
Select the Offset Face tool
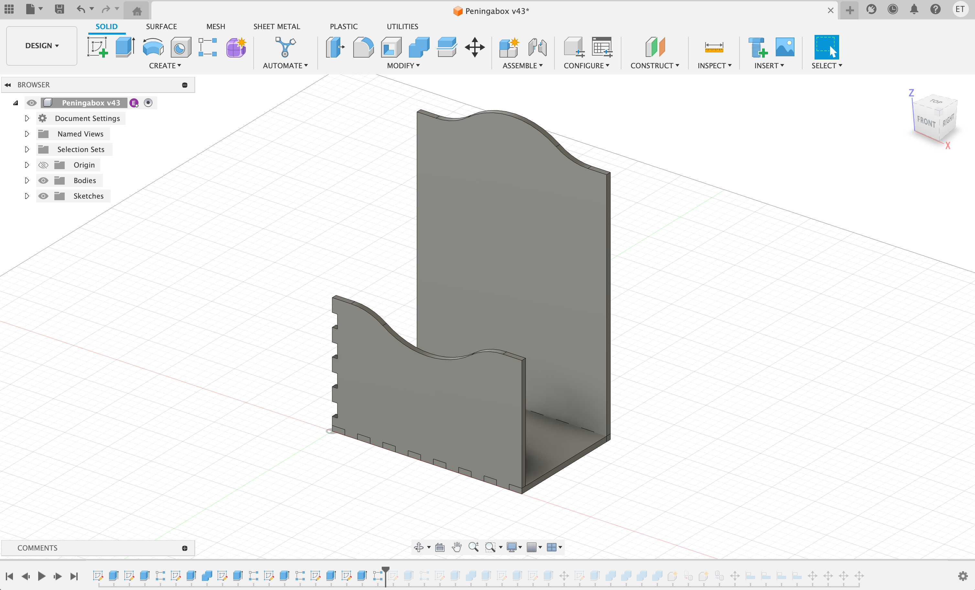tap(447, 47)
